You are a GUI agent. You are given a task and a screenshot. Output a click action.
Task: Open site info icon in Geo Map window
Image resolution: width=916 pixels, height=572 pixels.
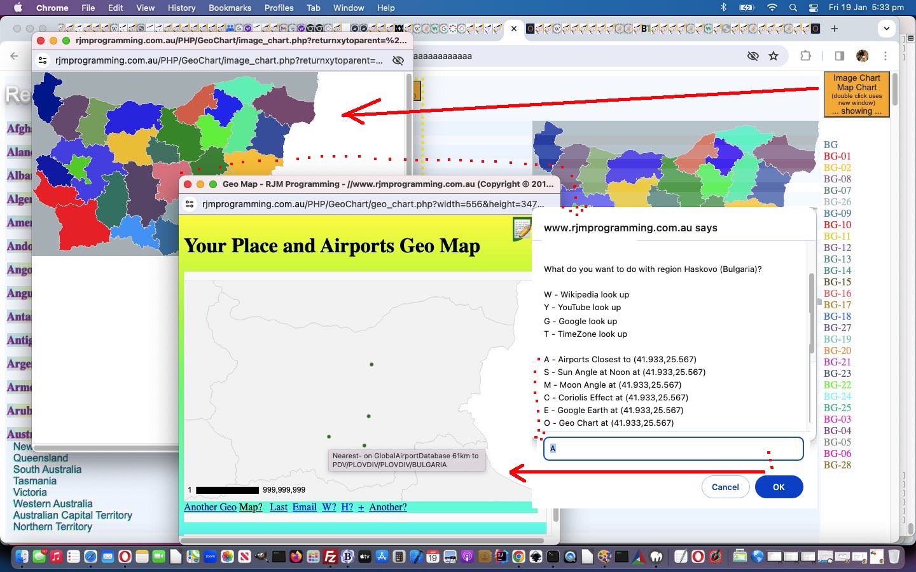(x=190, y=204)
